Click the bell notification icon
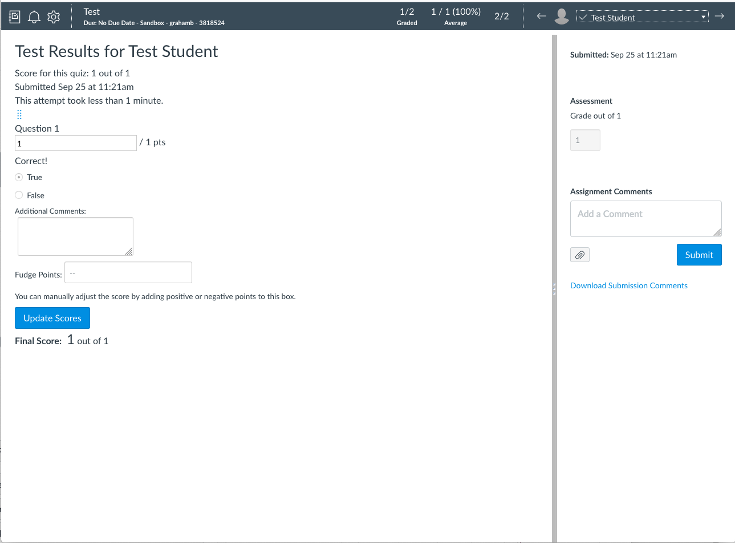Viewport: 735px width, 543px height. pyautogui.click(x=34, y=17)
